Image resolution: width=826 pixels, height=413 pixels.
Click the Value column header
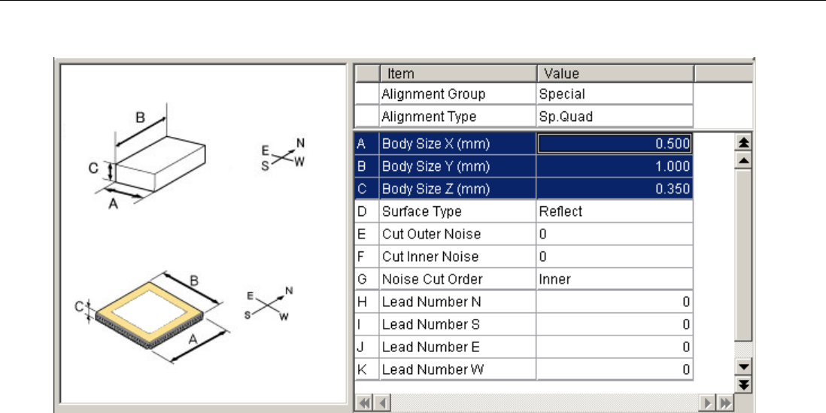point(615,74)
